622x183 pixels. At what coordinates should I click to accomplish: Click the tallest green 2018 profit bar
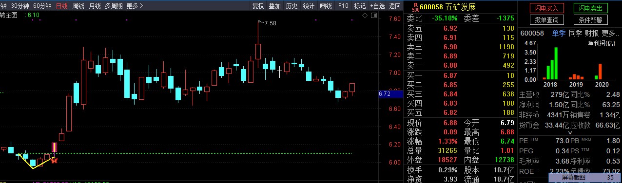(556, 63)
